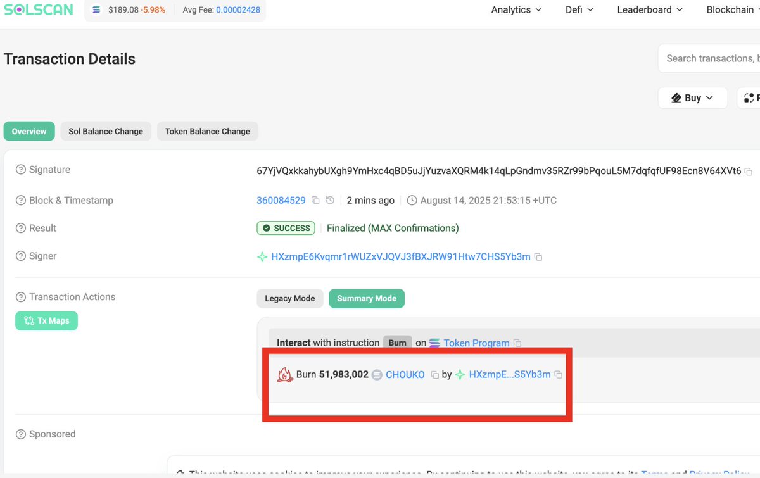The image size is (760, 478).
Task: Click the date August 14, 2025 21:53:15 +UTC
Action: coord(488,200)
